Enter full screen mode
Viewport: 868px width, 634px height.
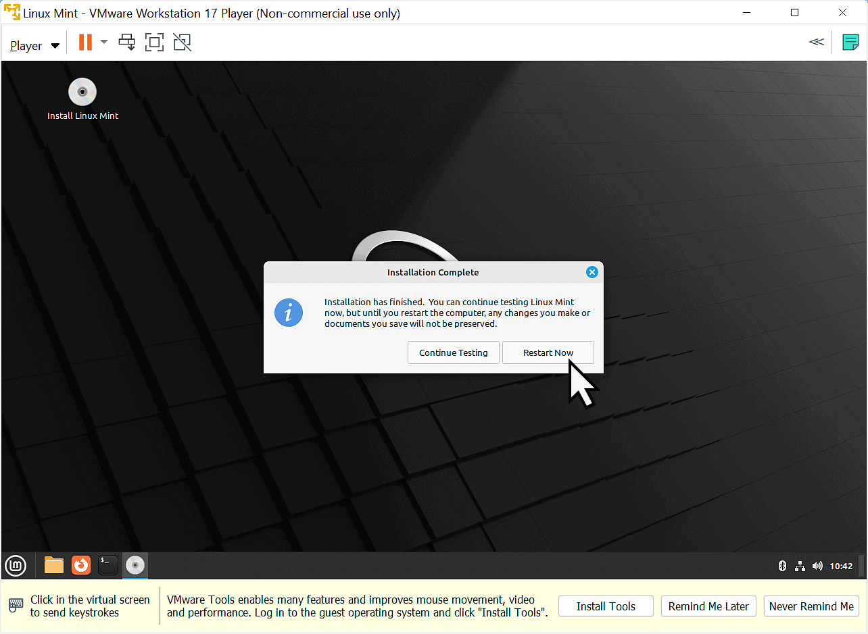pos(155,43)
